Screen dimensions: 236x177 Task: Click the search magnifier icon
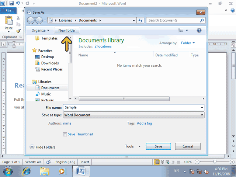tap(202, 21)
